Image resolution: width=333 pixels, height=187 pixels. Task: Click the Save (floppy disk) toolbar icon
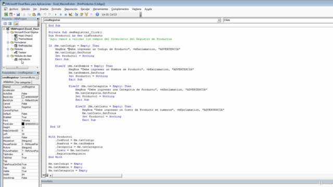tap(18, 15)
